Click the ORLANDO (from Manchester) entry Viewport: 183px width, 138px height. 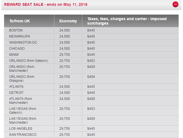coord(22,69)
